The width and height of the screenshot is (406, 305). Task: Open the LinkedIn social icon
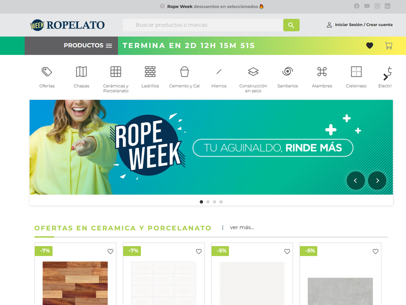387,6
